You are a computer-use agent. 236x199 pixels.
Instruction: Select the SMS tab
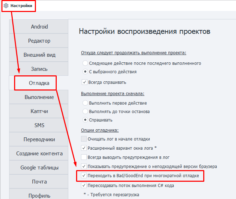pos(39,125)
